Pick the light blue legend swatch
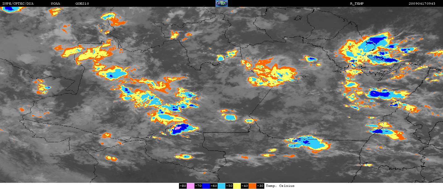Screen dimensions: 443x189 click(221, 186)
